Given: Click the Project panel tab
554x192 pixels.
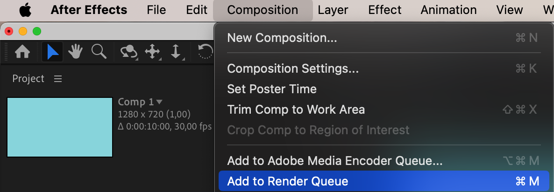Looking at the screenshot, I should [28, 79].
